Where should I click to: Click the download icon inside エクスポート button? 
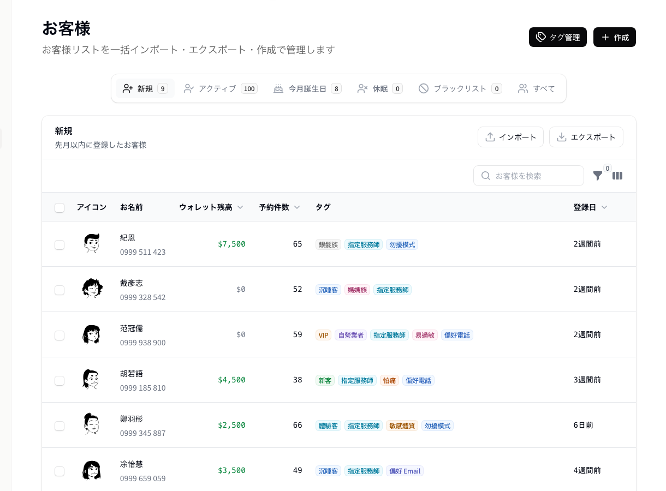(x=561, y=137)
